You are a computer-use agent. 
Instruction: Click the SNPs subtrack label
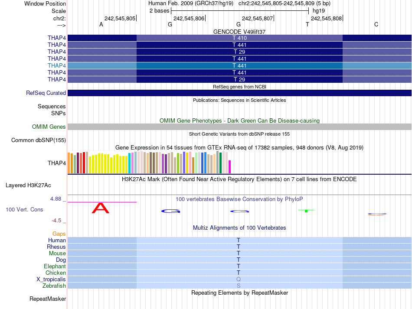(x=59, y=113)
